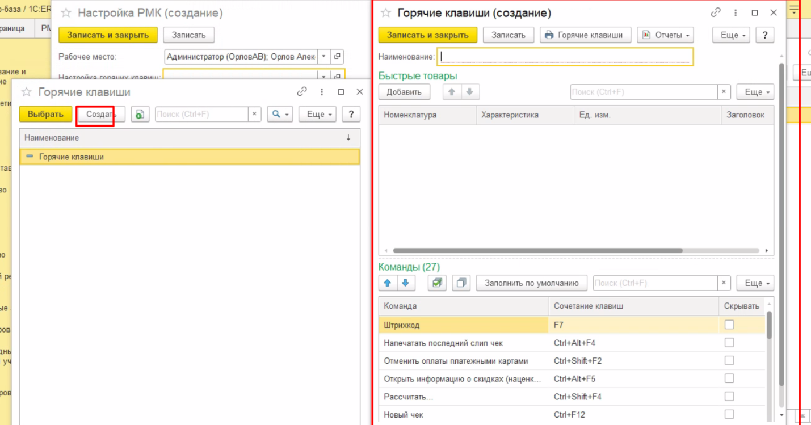The width and height of the screenshot is (811, 425).
Task: Toggle Скрывать checkbox for Штрихкод
Action: [x=729, y=325]
